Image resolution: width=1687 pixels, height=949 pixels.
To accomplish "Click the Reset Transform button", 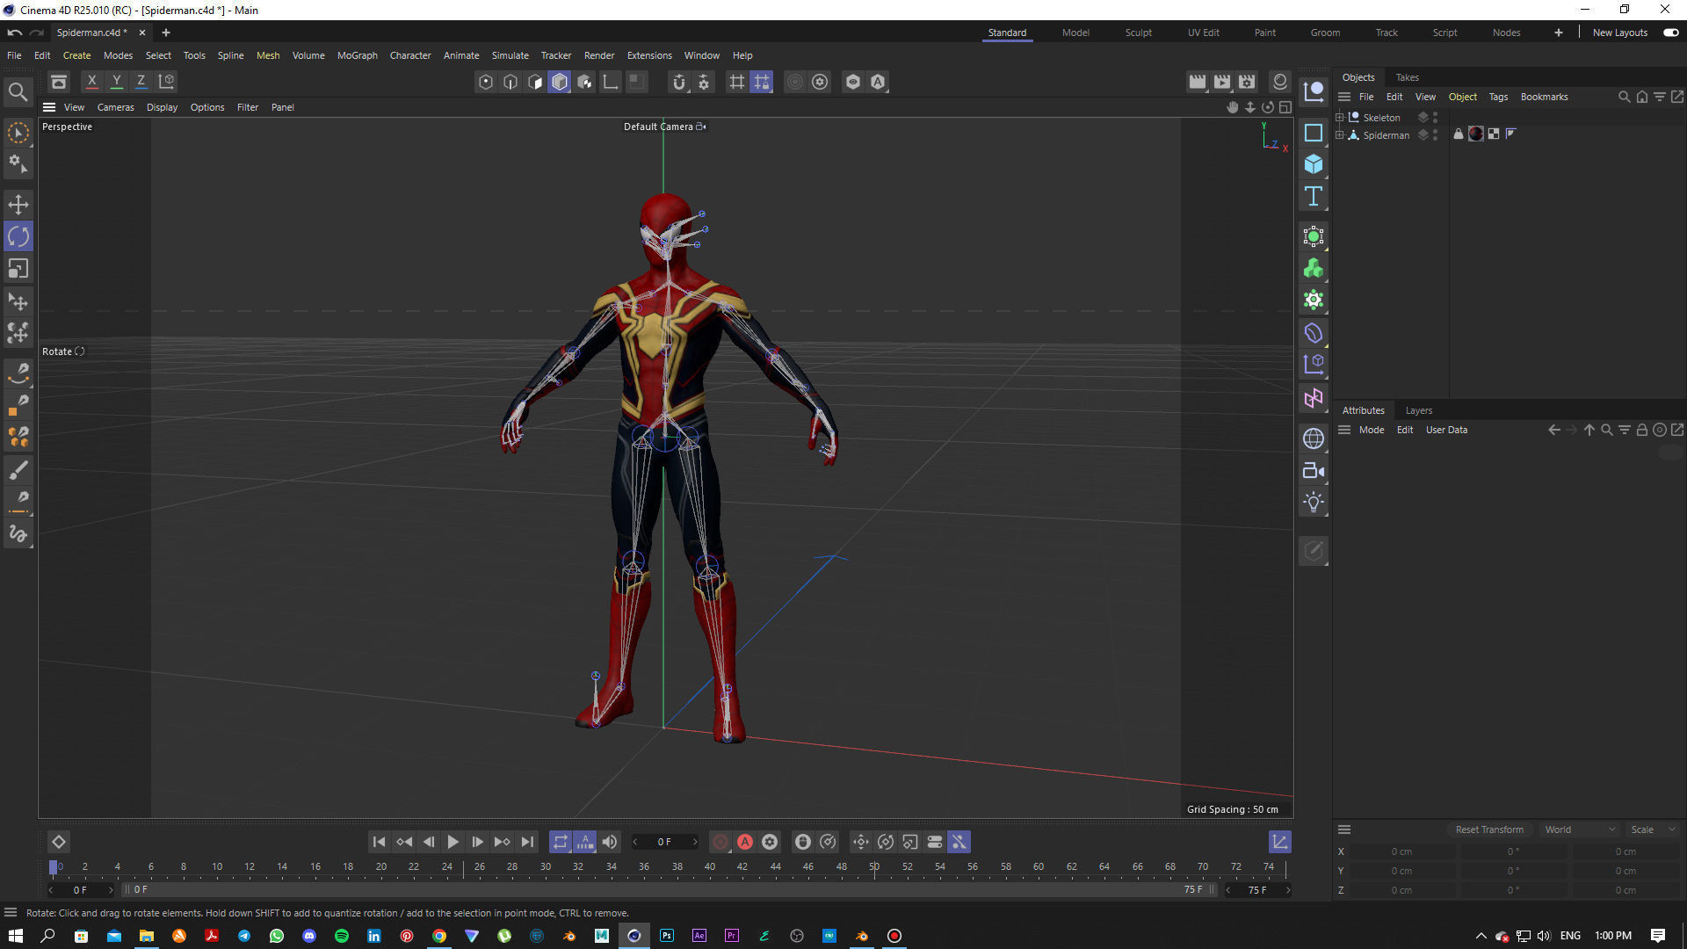I will click(1489, 829).
